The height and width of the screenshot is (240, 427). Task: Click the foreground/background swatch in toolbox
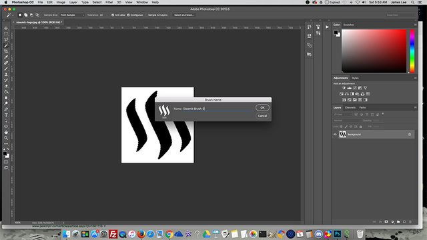(x=6, y=155)
